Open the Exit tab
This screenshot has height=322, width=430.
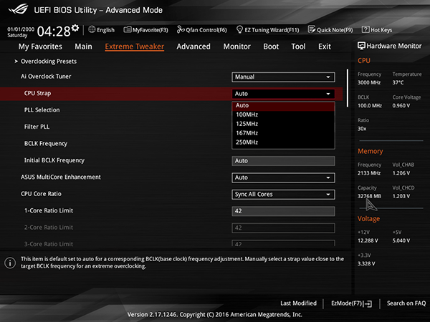(x=325, y=47)
